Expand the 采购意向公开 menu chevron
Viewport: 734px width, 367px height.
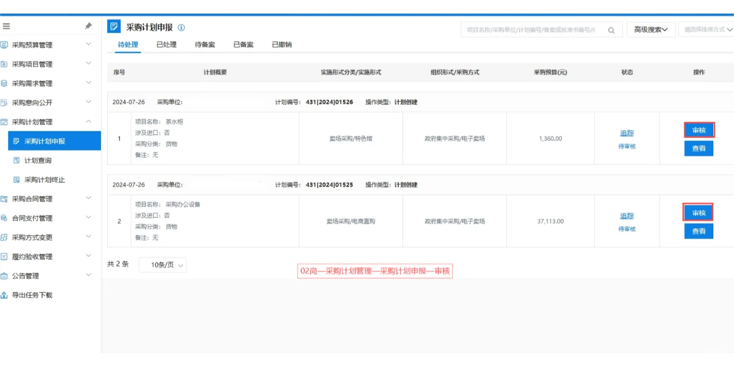point(88,102)
